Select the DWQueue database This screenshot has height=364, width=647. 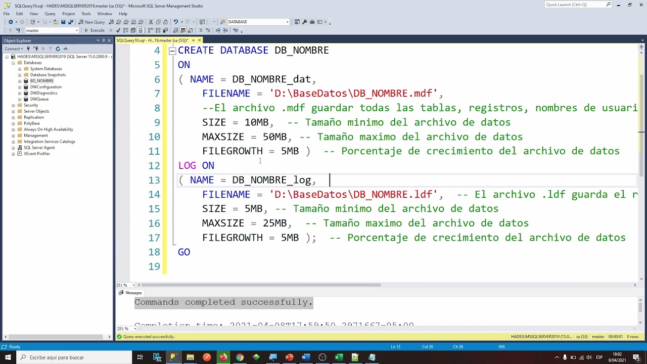[39, 99]
